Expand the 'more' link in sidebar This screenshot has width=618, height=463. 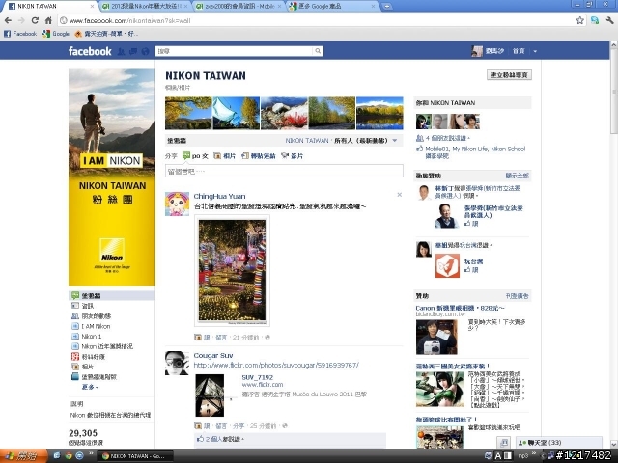90,387
